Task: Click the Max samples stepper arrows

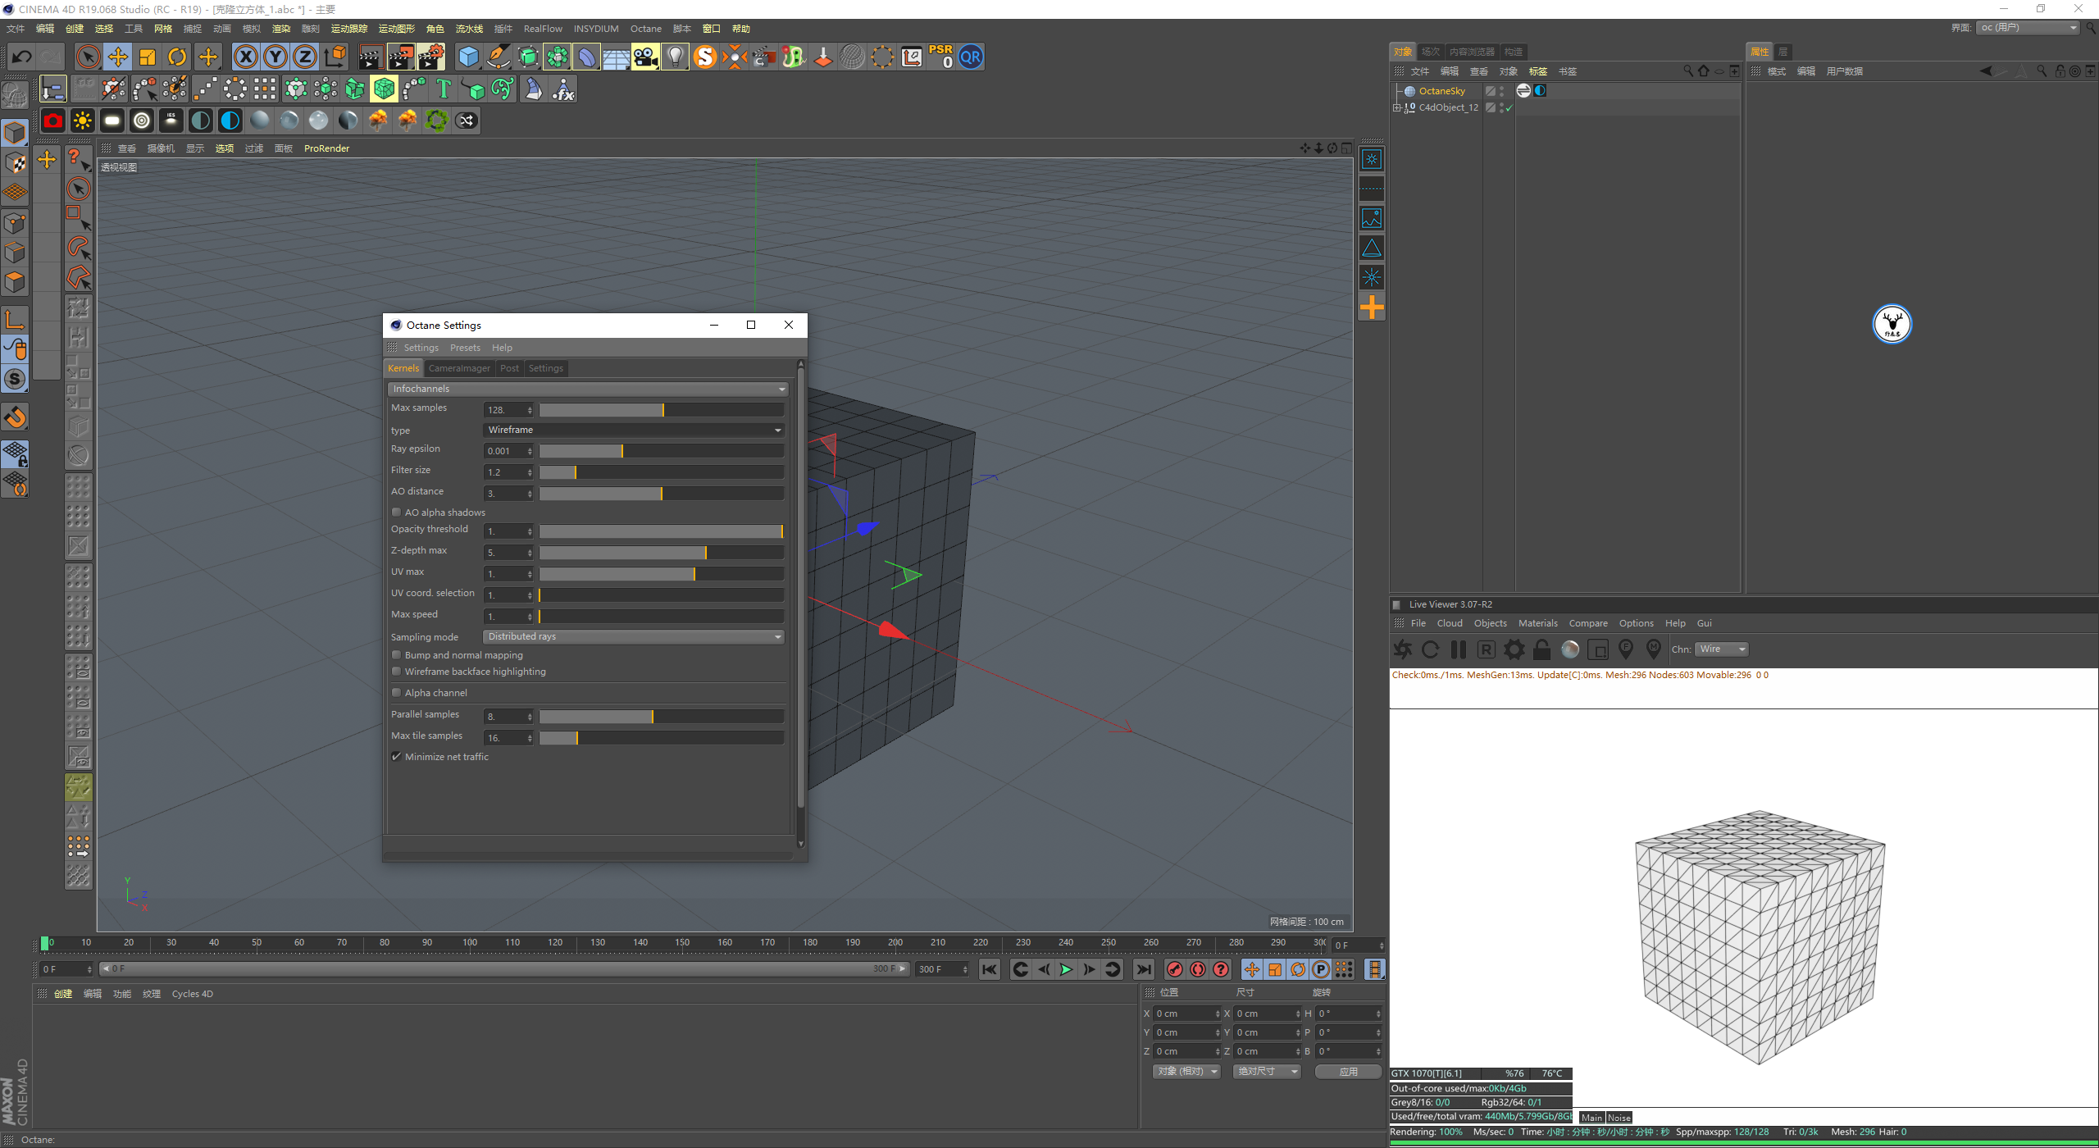Action: [530, 410]
